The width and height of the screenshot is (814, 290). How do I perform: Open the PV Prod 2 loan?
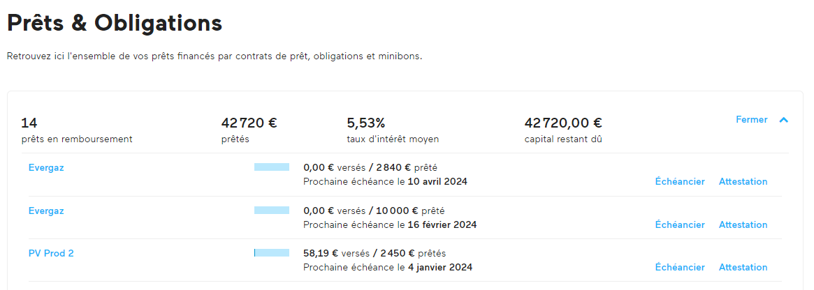pos(51,254)
